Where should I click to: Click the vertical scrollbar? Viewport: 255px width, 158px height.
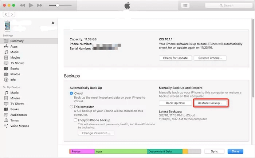point(253,58)
